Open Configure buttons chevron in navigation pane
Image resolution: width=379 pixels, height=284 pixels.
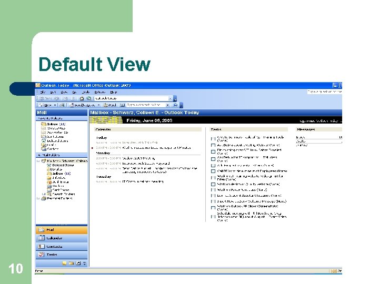coord(85,263)
